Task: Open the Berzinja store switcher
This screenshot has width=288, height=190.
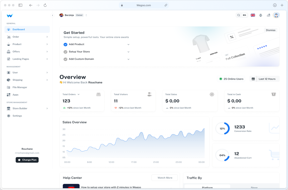Action: [x=86, y=15]
